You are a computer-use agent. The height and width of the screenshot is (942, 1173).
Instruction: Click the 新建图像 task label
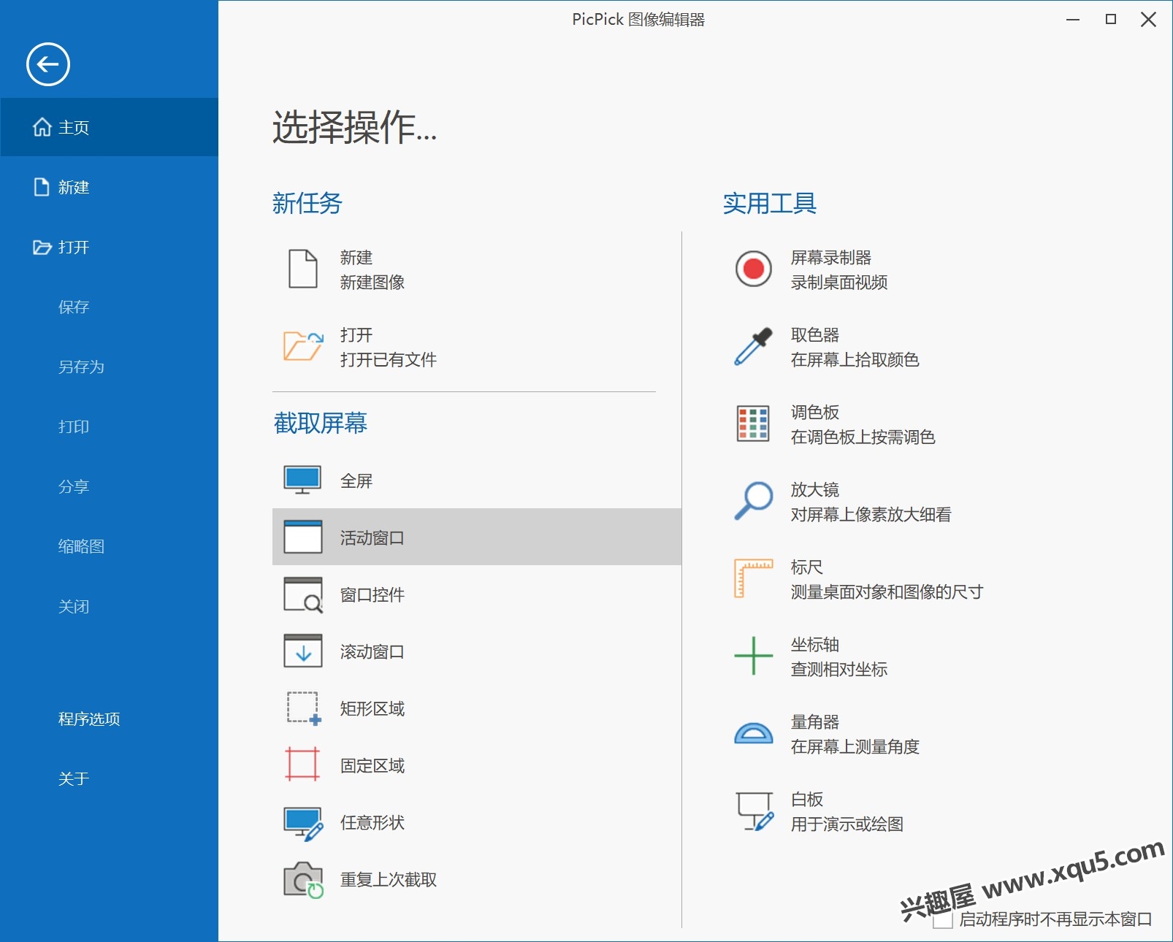pyautogui.click(x=372, y=283)
